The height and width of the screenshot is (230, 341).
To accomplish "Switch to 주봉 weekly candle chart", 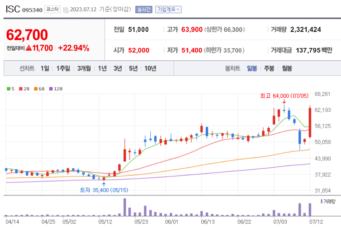I will point(269,68).
